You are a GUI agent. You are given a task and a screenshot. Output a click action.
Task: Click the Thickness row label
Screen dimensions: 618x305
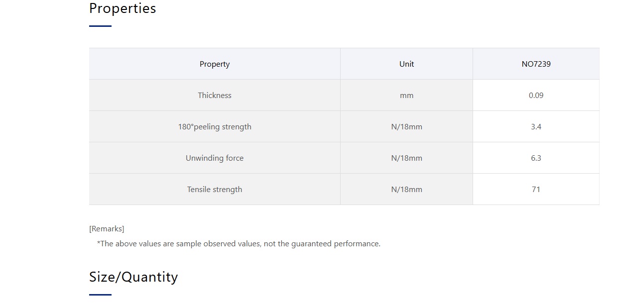[215, 95]
